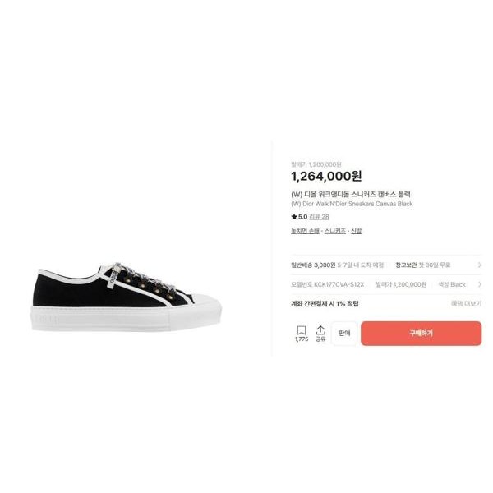This screenshot has width=493, height=493.
Task: Show more benefits via 혜택 더보기
Action: coord(466,304)
